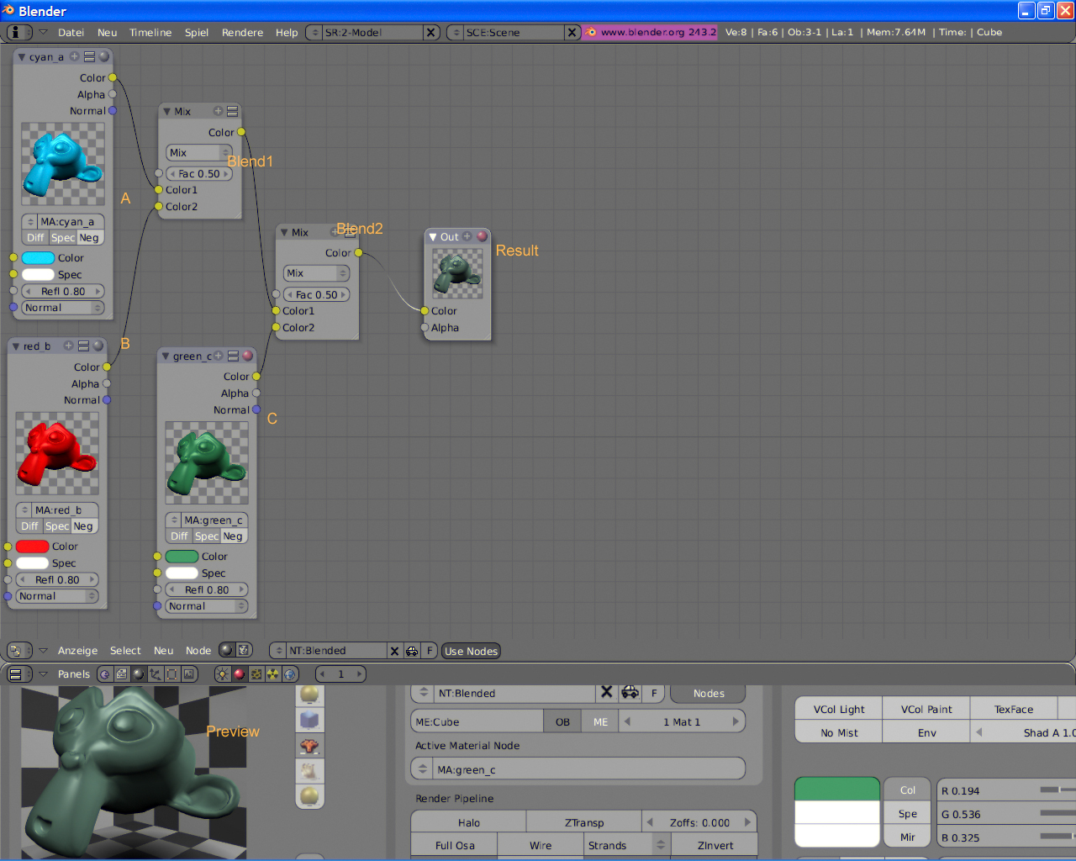Open the www.blender.org link
The height and width of the screenshot is (861, 1076).
[650, 32]
